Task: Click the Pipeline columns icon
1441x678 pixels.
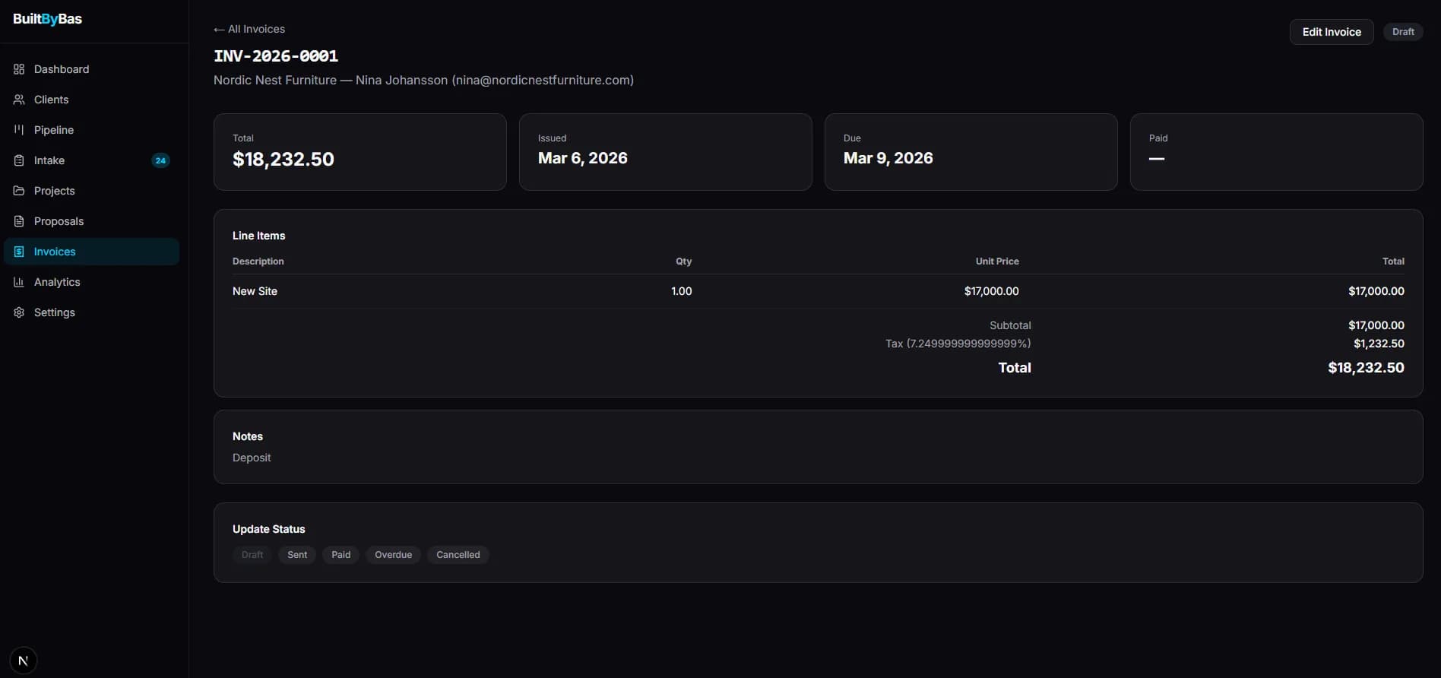Action: (19, 130)
